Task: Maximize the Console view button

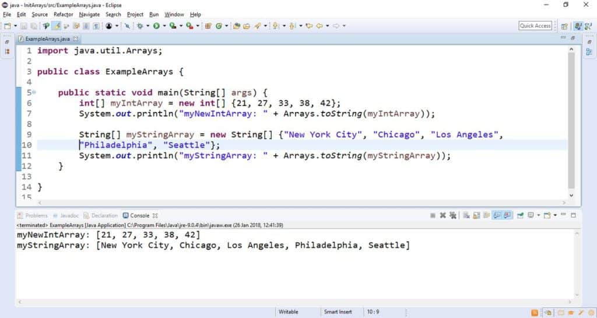Action: coord(574,215)
